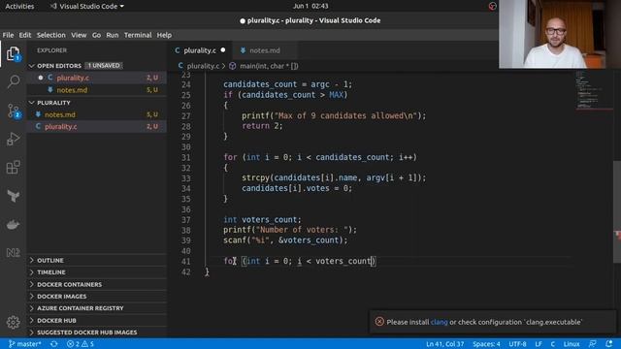Image resolution: width=621 pixels, height=349 pixels.
Task: Open the Extensions view icon
Action: (13, 168)
